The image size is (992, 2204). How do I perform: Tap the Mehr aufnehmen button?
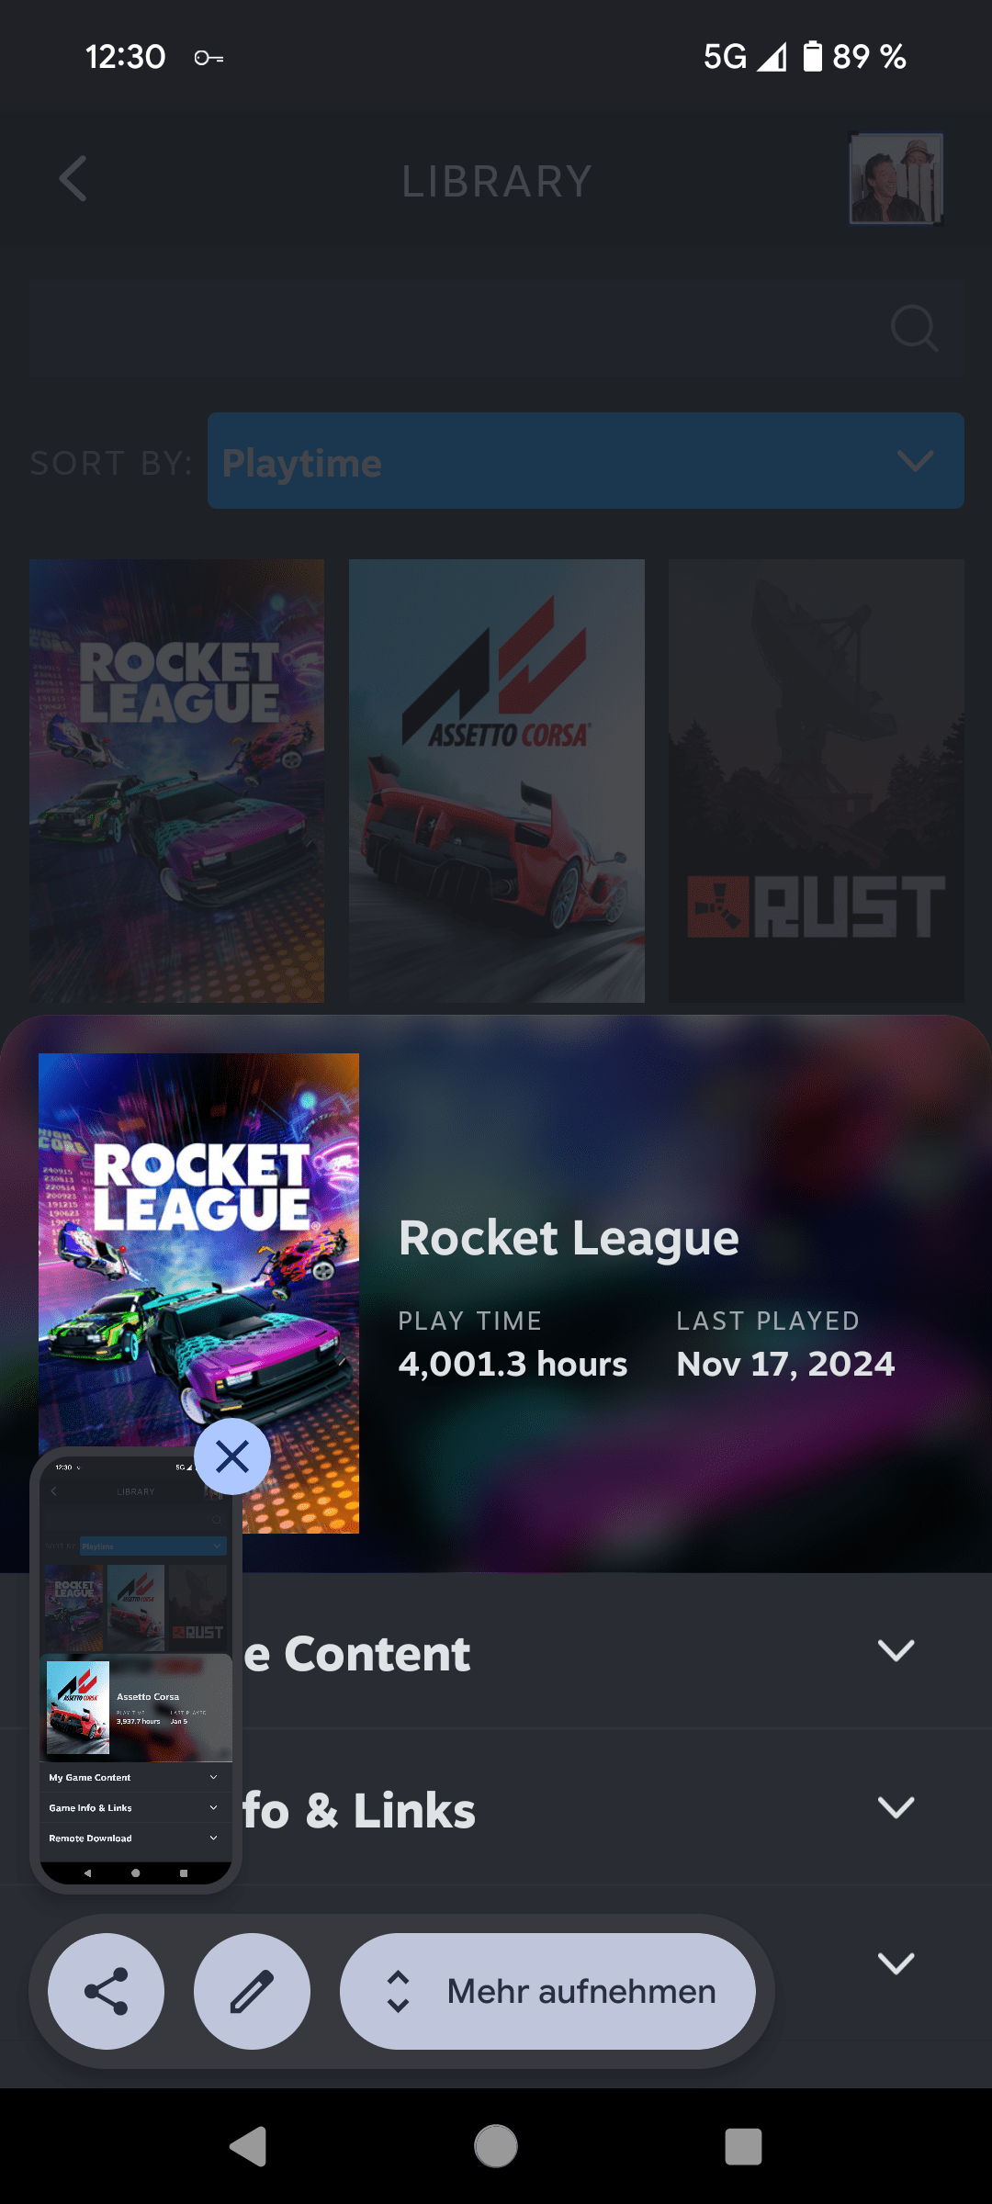[547, 1991]
